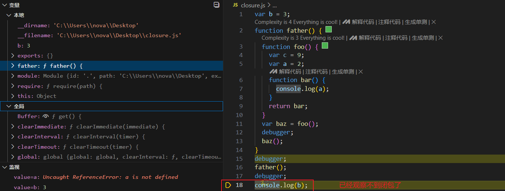This screenshot has width=505, height=191.
Task: Expand clearInterval in globals
Action: click(13, 137)
